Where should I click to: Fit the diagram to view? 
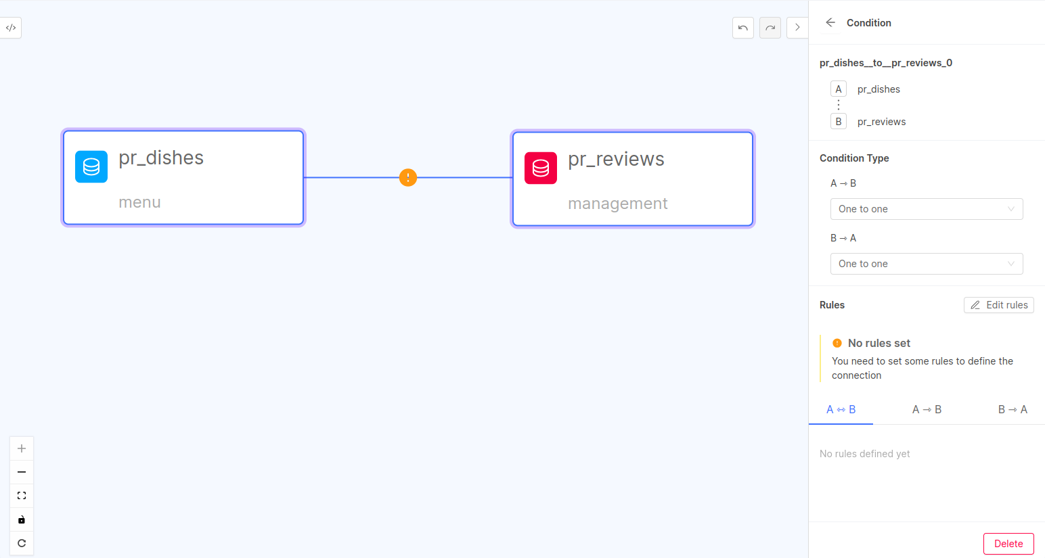pyautogui.click(x=22, y=496)
